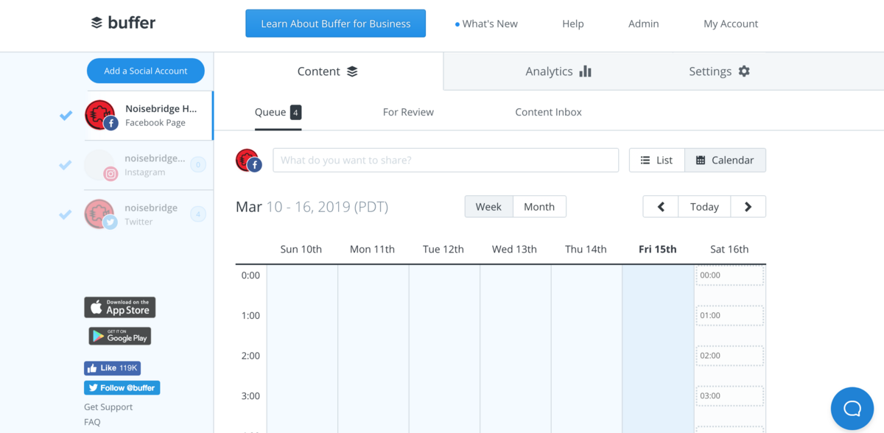Toggle checkmark for noisebridge Twitter account
This screenshot has height=433, width=884.
(66, 214)
